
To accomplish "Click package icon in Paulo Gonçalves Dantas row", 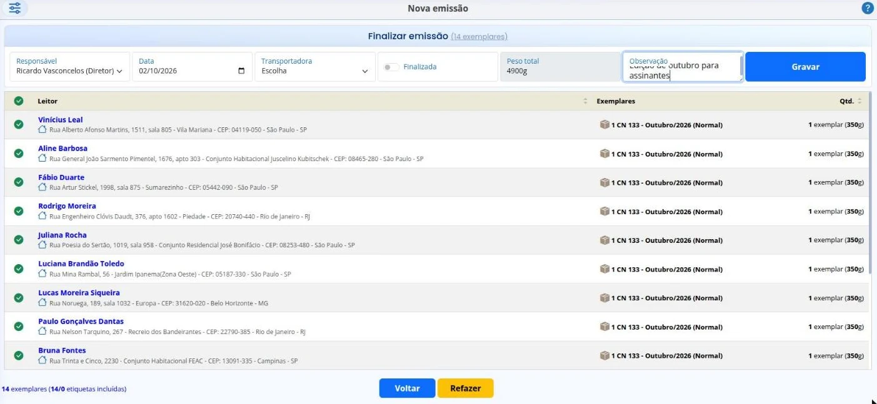I will click(604, 327).
